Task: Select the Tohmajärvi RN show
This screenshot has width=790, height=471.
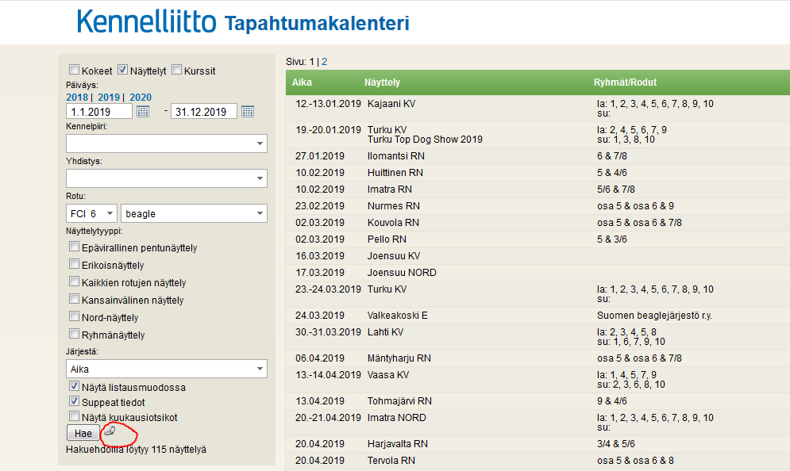Action: 399,400
